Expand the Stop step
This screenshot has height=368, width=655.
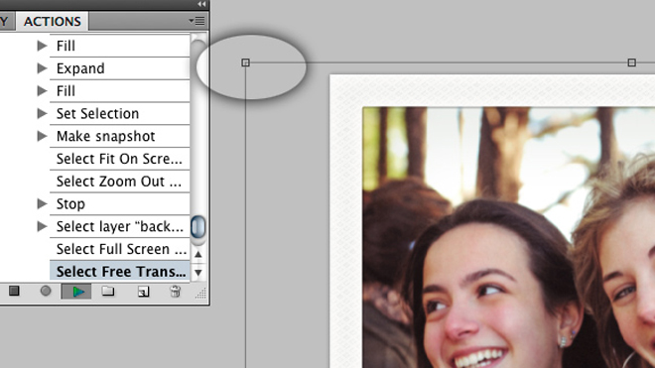42,203
